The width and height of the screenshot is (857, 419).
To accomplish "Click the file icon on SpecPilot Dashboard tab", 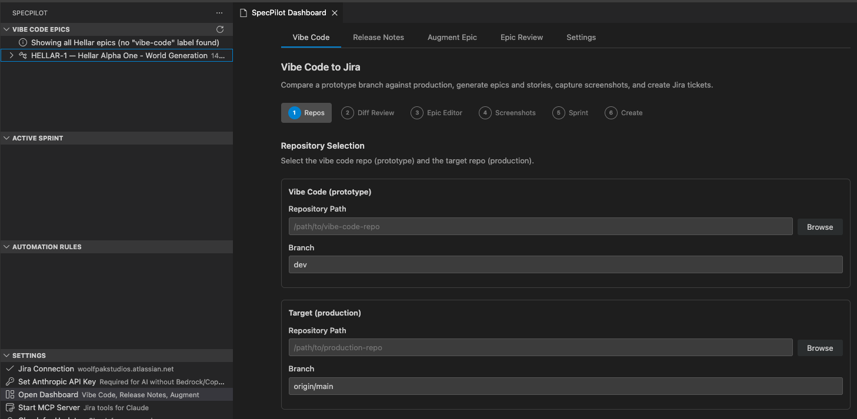I will pyautogui.click(x=244, y=13).
